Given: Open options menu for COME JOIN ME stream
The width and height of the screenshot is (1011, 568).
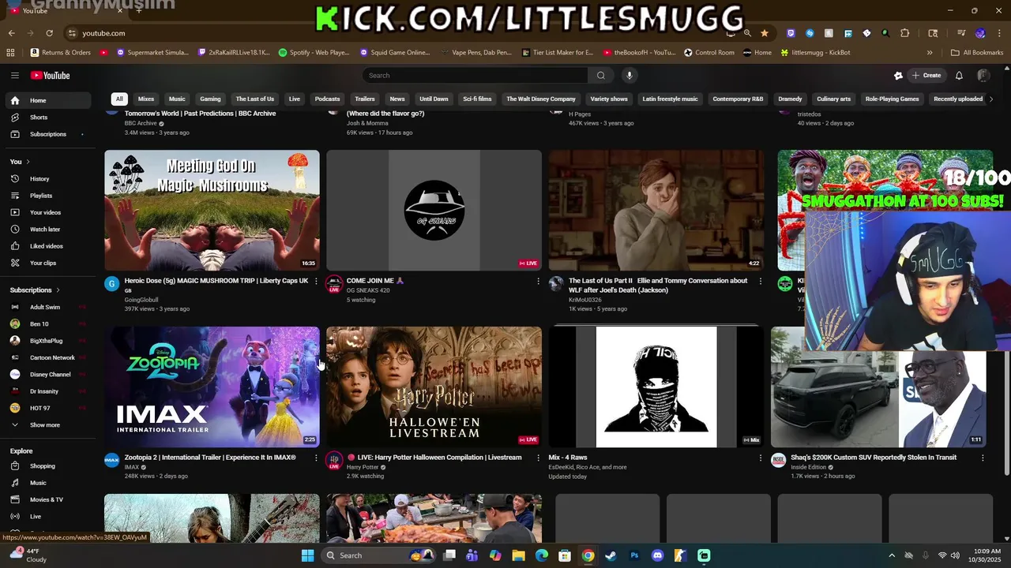Looking at the screenshot, I should point(539,281).
